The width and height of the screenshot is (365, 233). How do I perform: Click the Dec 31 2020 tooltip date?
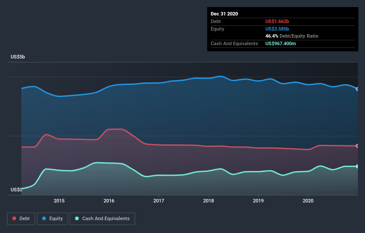[x=224, y=14]
